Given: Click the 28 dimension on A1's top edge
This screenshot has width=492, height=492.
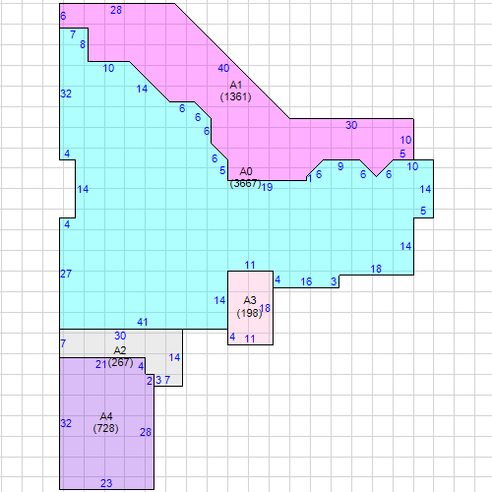Looking at the screenshot, I should (x=116, y=10).
